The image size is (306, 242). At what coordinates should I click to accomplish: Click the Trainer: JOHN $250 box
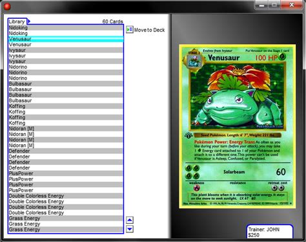tap(270, 232)
